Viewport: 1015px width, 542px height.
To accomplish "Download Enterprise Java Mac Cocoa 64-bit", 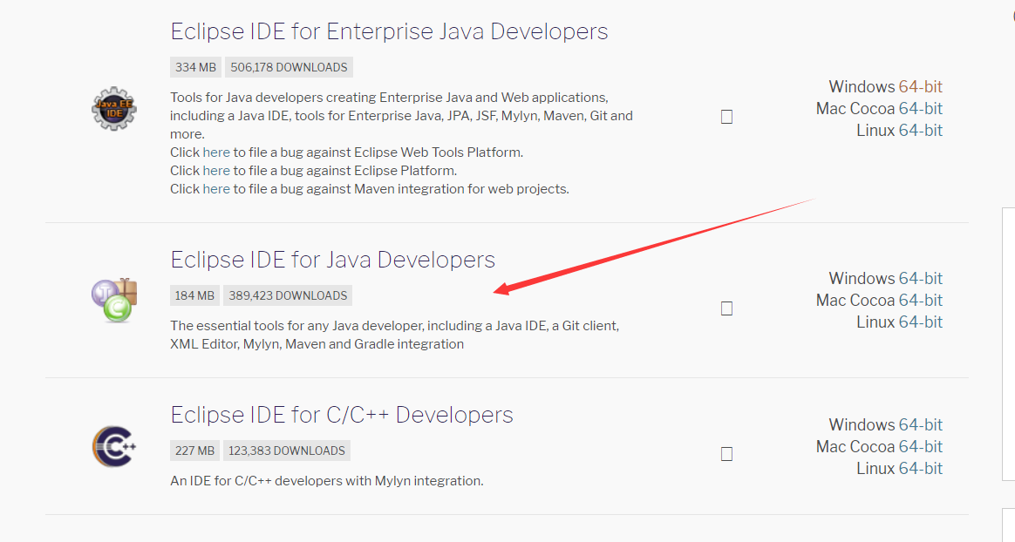I will click(x=920, y=109).
